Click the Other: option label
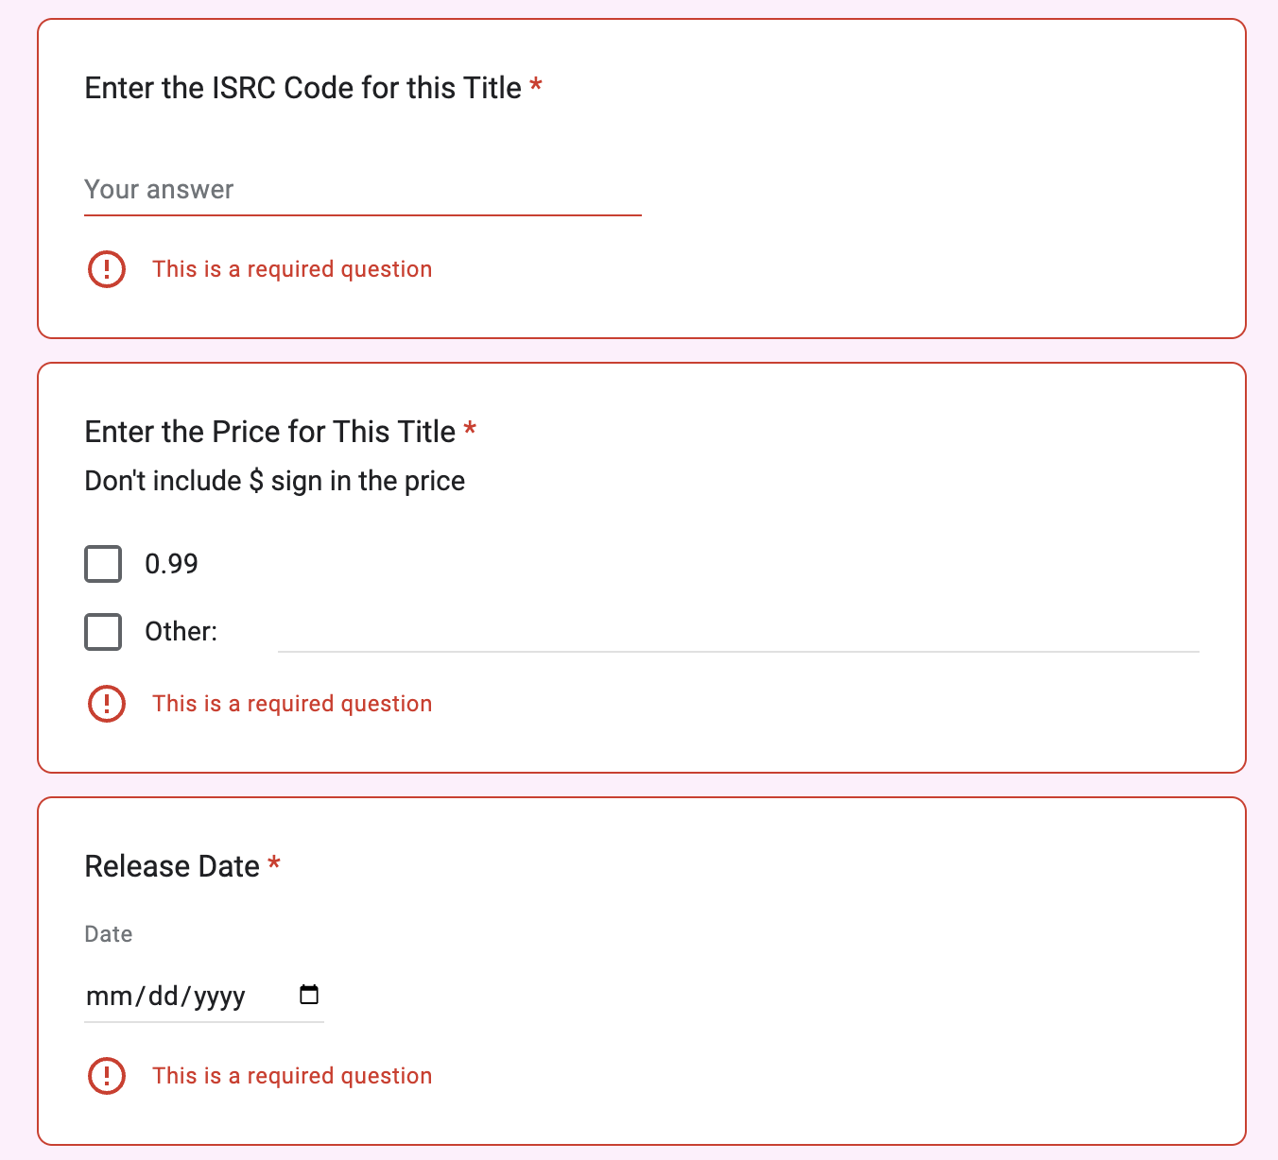This screenshot has width=1278, height=1160. pos(181,632)
